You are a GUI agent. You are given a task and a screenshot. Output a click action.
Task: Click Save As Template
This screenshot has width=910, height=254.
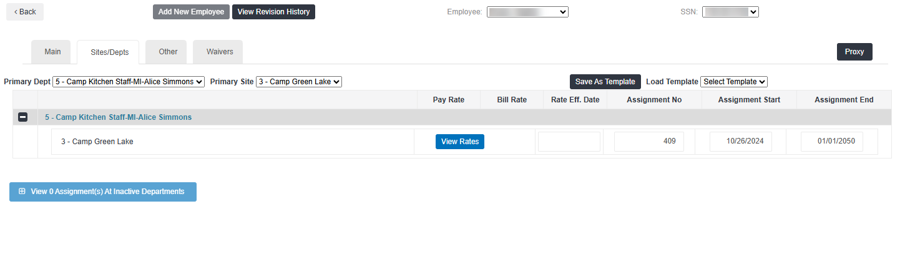[x=605, y=82]
